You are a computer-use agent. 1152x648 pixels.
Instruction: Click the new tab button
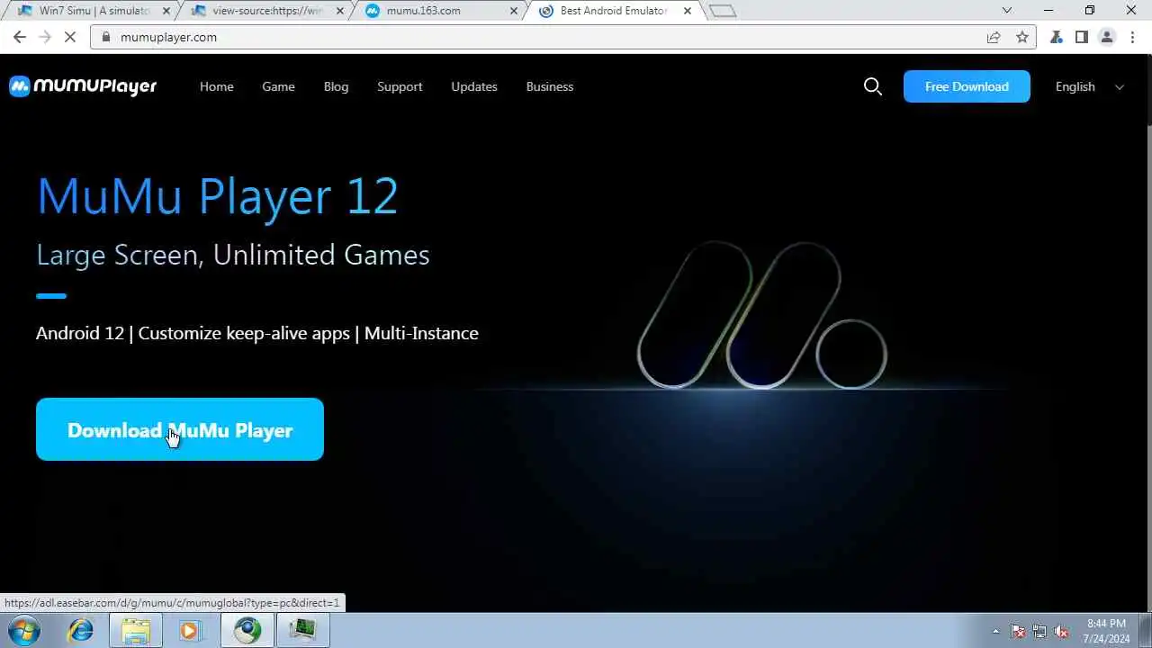click(723, 11)
